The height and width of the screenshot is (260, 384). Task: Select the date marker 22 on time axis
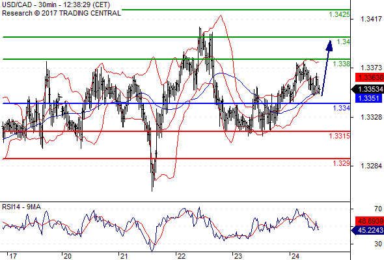182,256
